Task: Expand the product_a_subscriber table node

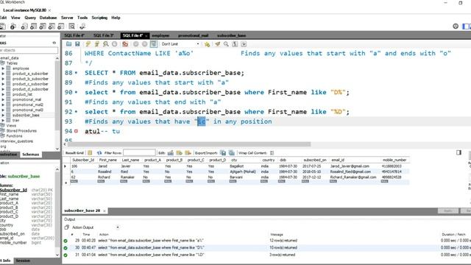Action: pos(3,74)
